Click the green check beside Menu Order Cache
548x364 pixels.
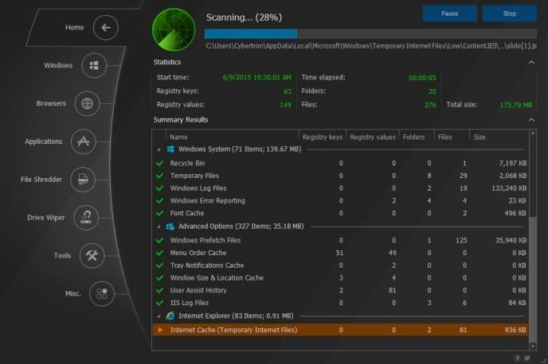point(160,253)
